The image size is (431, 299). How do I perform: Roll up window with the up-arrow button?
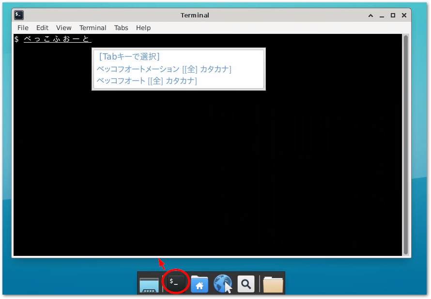tap(370, 16)
